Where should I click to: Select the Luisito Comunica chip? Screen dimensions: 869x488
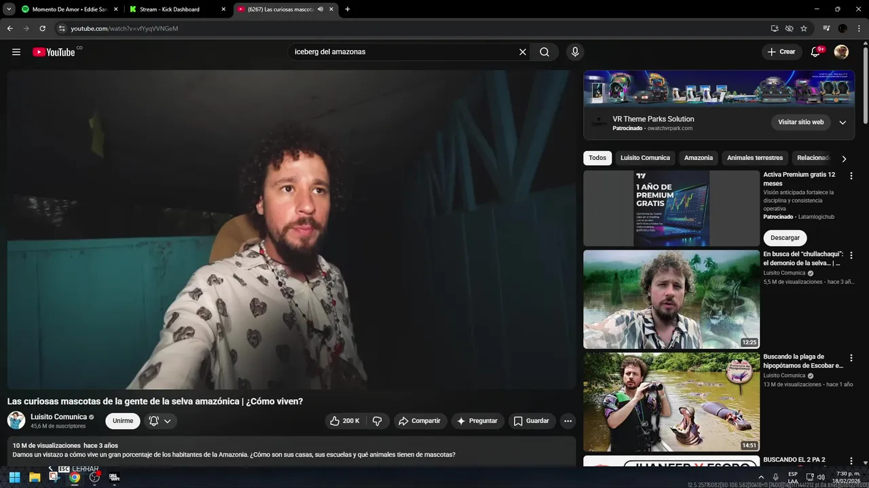tap(645, 158)
